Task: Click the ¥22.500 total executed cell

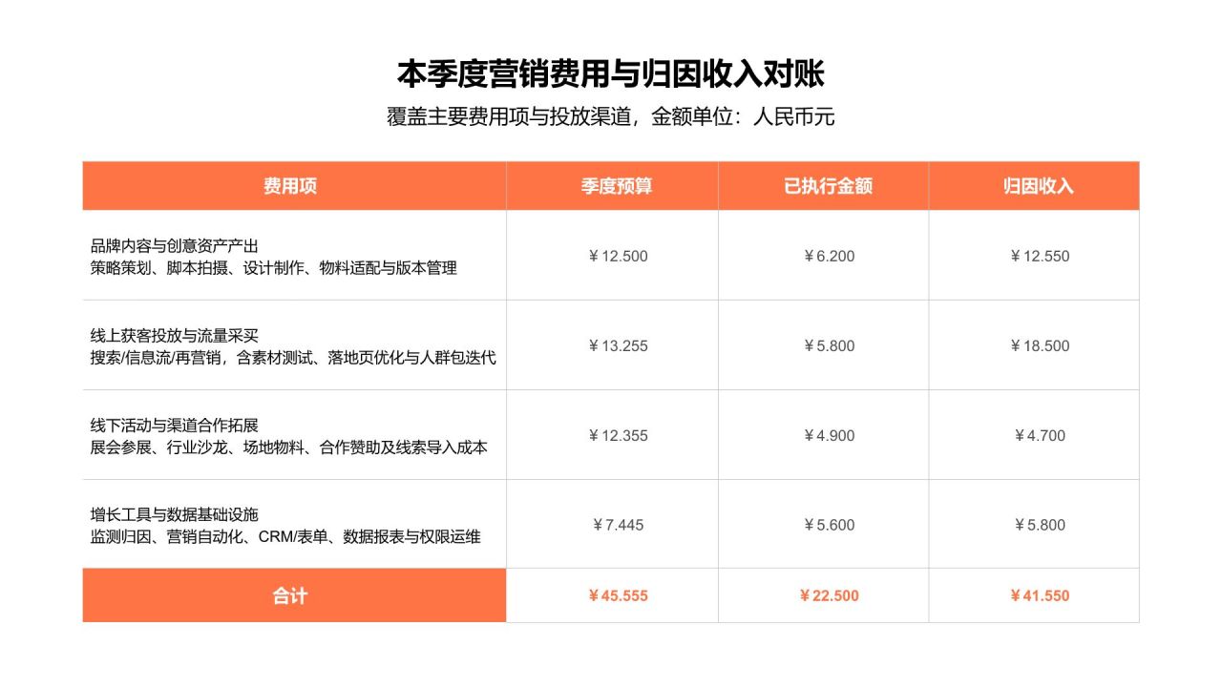Action: pyautogui.click(x=828, y=595)
